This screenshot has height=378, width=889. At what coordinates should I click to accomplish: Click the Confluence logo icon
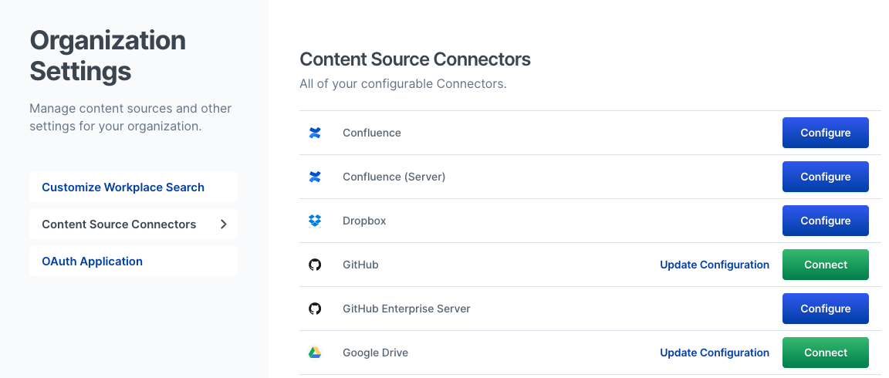pos(315,133)
